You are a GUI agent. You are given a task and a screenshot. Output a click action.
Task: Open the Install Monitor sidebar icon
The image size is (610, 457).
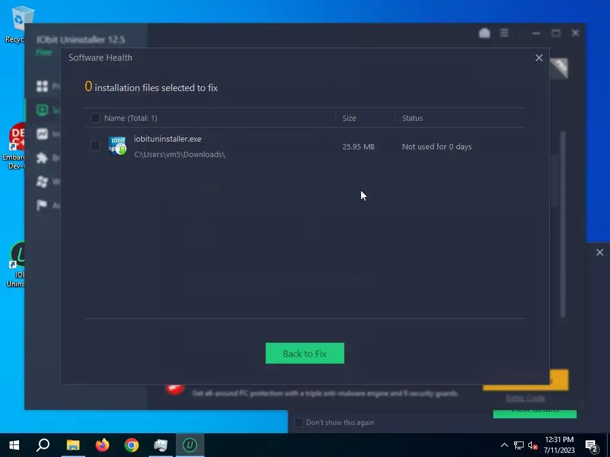point(42,134)
